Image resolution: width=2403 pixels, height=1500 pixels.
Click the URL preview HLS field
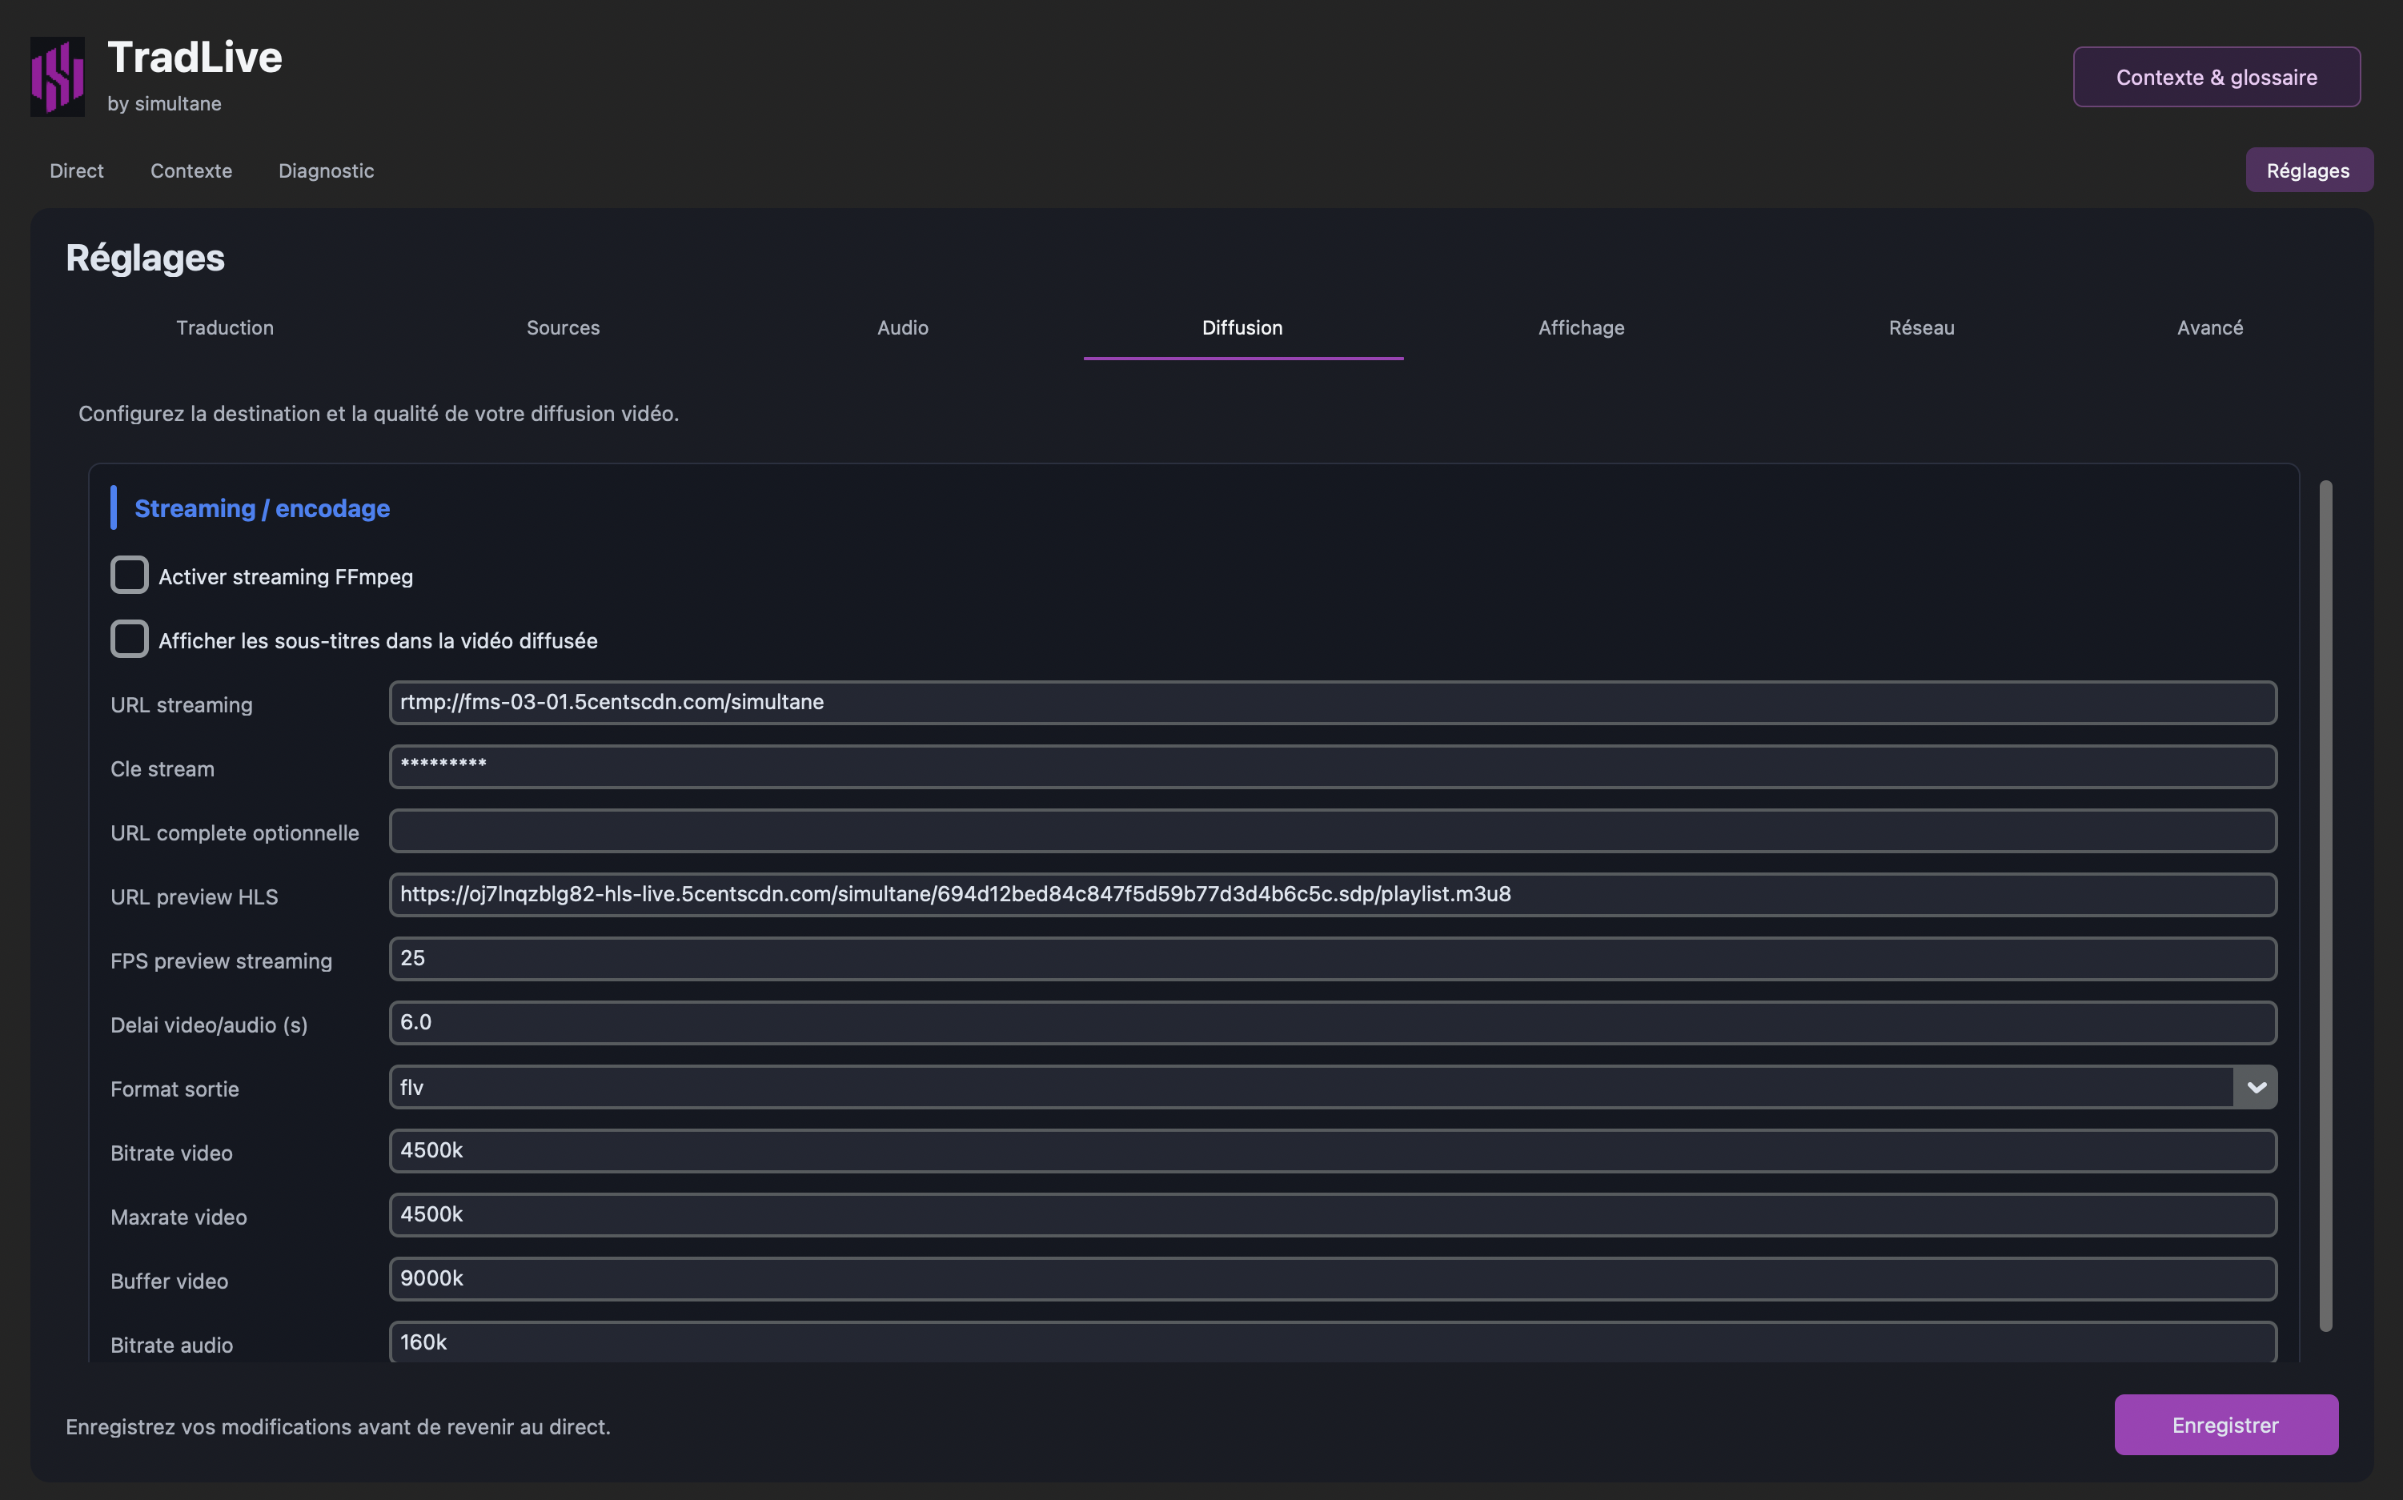(x=1333, y=895)
